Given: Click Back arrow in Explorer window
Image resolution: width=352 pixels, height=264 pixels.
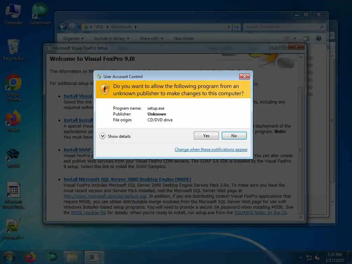Looking at the screenshot, I should tap(63, 27).
